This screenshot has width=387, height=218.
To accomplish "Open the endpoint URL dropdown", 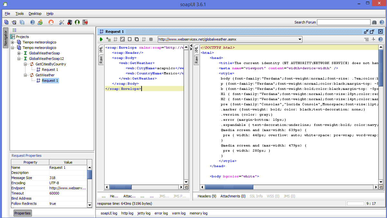I will tap(300, 39).
